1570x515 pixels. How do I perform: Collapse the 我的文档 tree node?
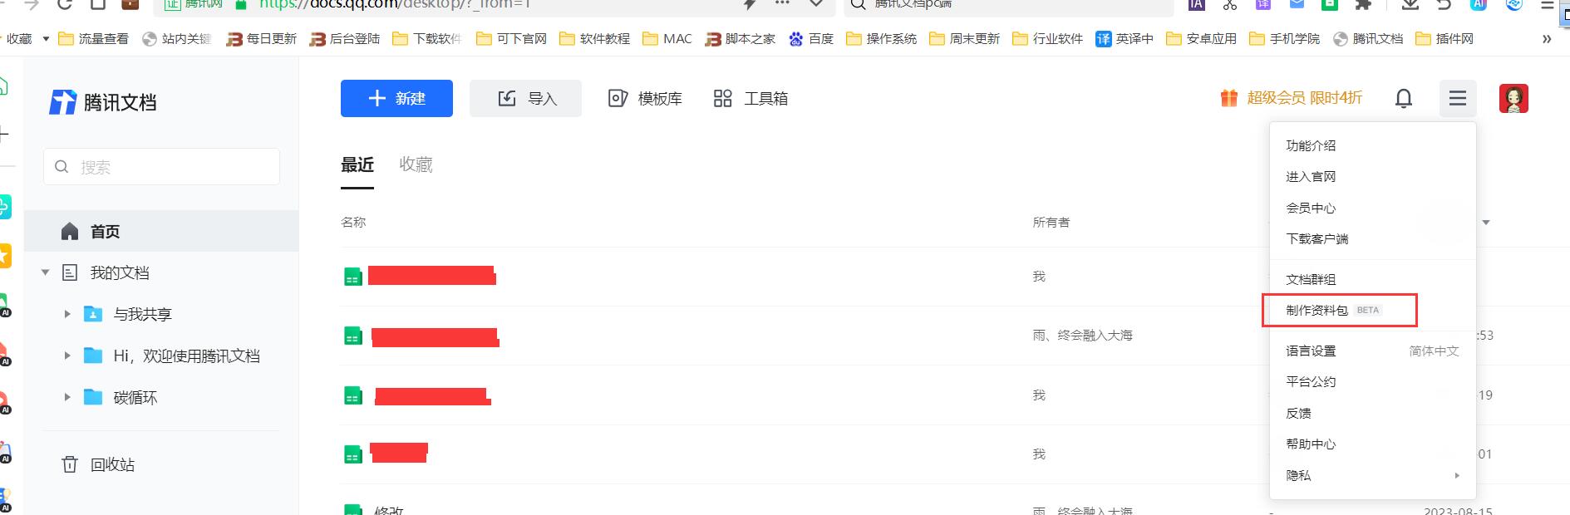(x=46, y=272)
